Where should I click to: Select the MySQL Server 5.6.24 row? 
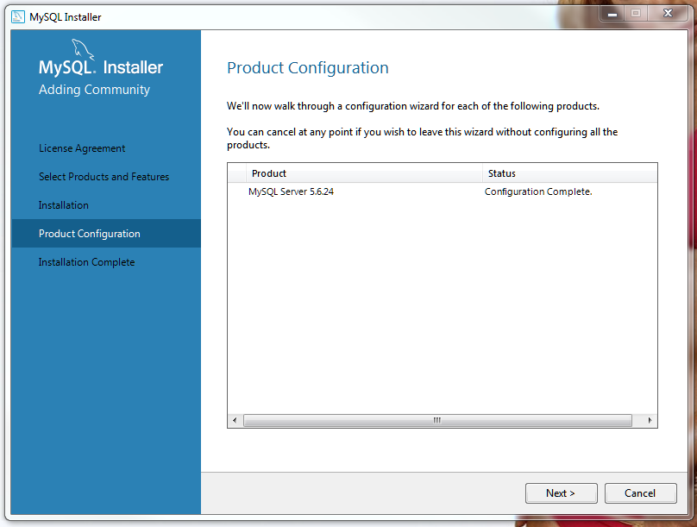(x=443, y=191)
